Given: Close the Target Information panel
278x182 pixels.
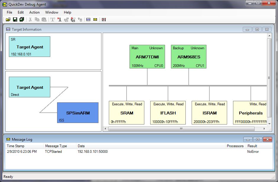Looking at the screenshot, I should pyautogui.click(x=267, y=29).
